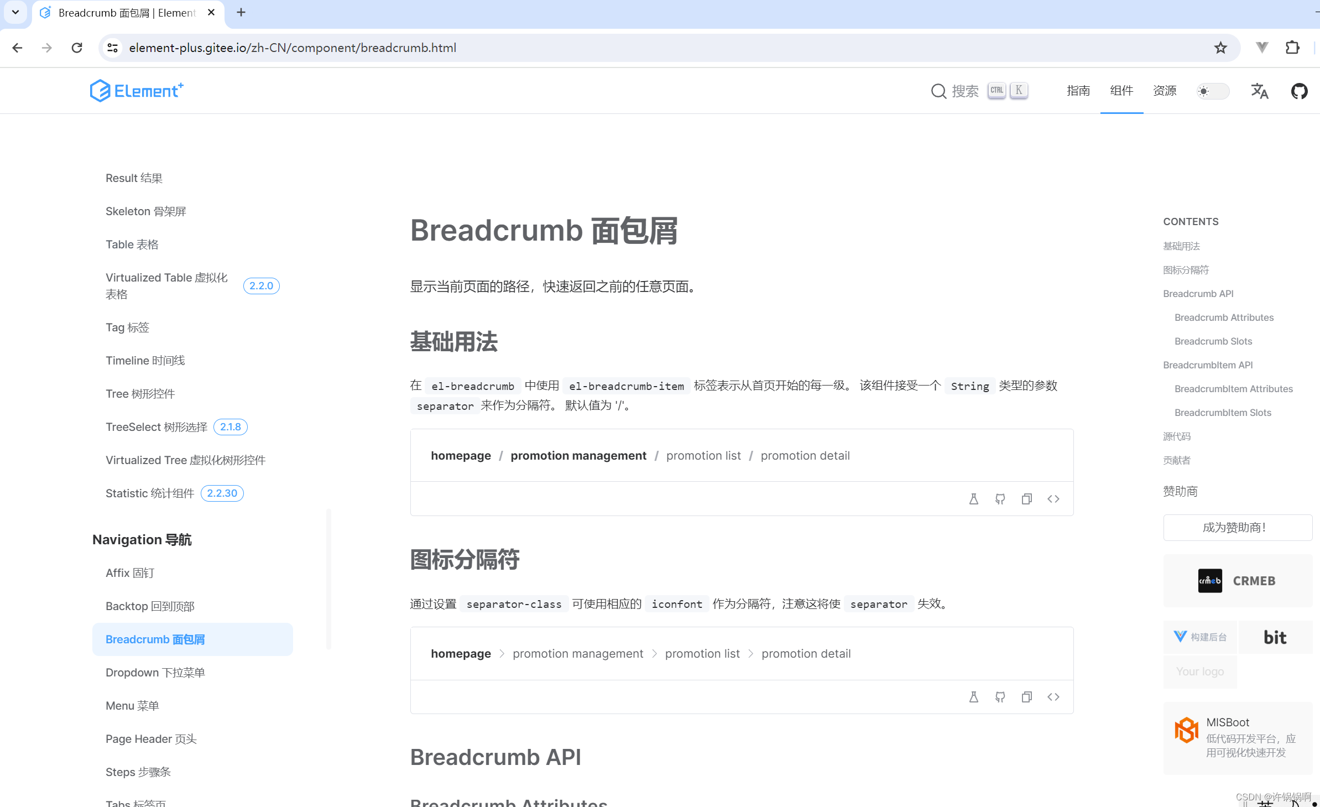
Task: Open the browser extensions puzzle icon
Action: (x=1292, y=48)
